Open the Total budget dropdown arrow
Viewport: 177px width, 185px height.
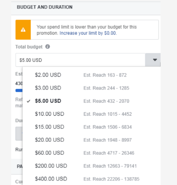click(x=155, y=60)
